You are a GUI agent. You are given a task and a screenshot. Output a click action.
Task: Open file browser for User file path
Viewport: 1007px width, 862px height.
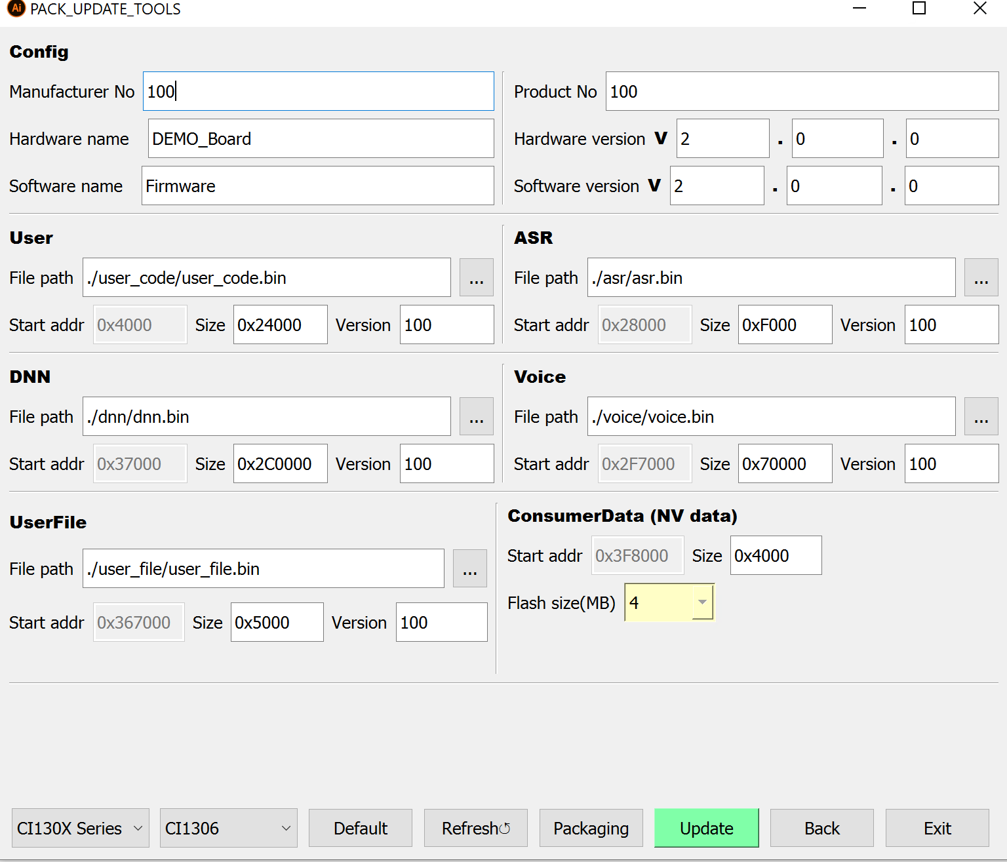coord(476,277)
